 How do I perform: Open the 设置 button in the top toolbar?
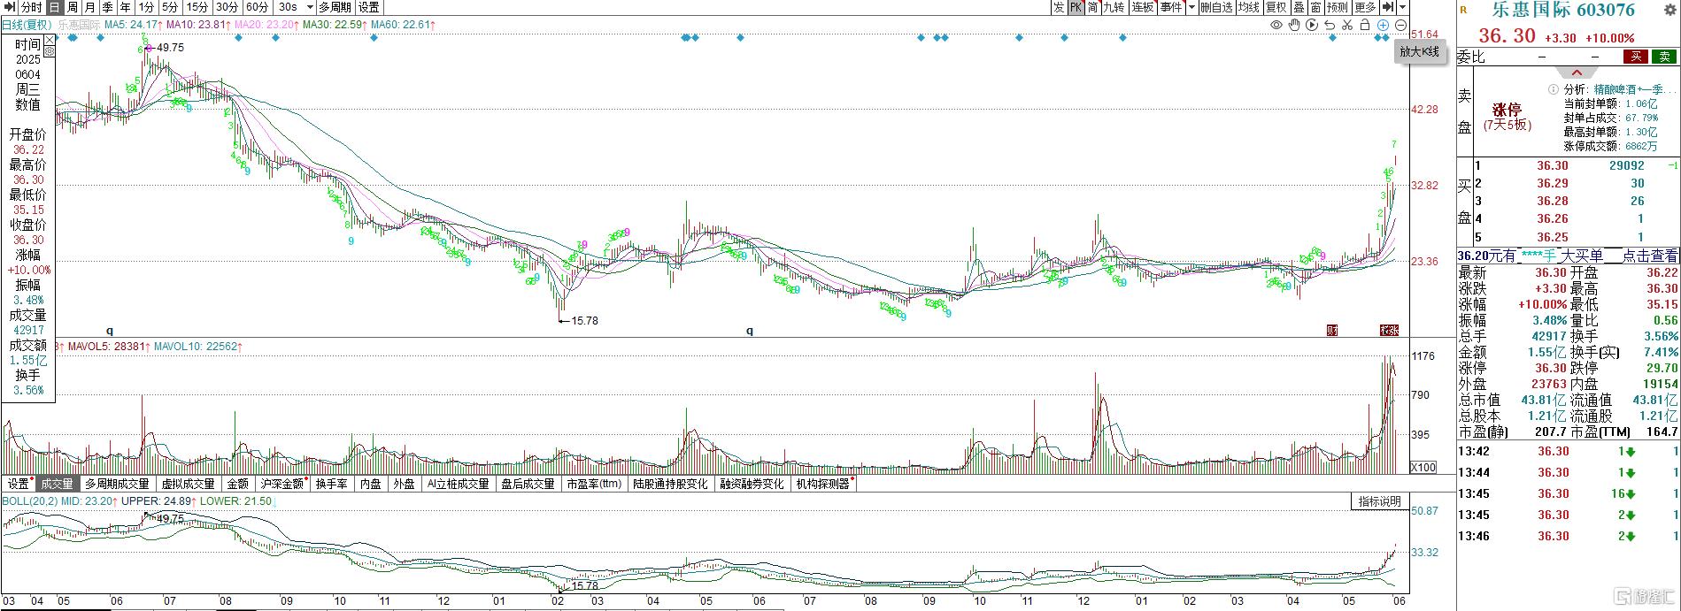tap(369, 7)
